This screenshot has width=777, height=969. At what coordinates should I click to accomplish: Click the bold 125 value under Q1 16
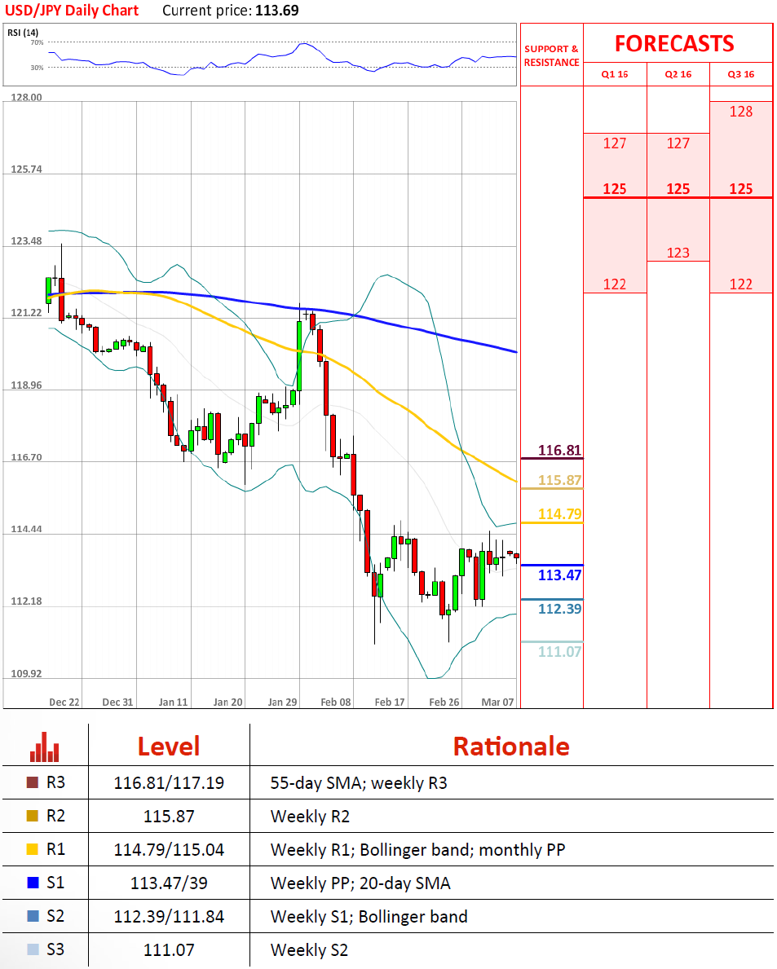(x=615, y=189)
